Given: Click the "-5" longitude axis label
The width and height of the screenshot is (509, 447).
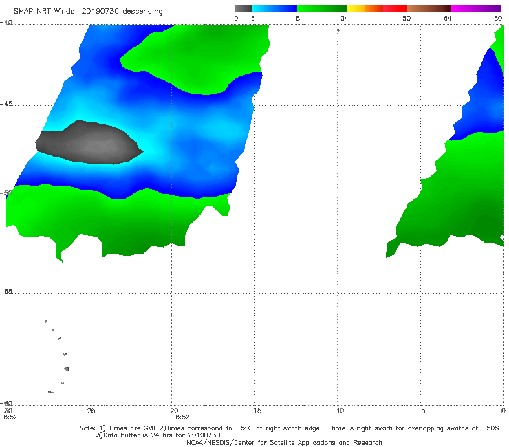Looking at the screenshot, I should coord(420,411).
